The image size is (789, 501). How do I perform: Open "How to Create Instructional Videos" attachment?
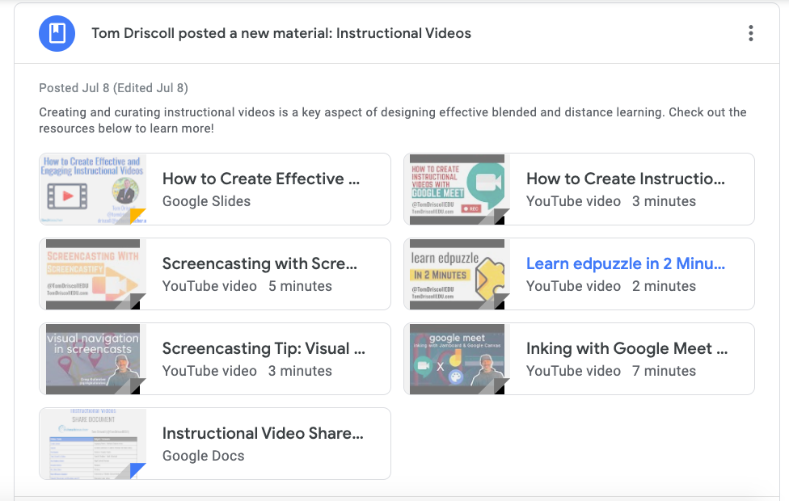click(x=626, y=179)
